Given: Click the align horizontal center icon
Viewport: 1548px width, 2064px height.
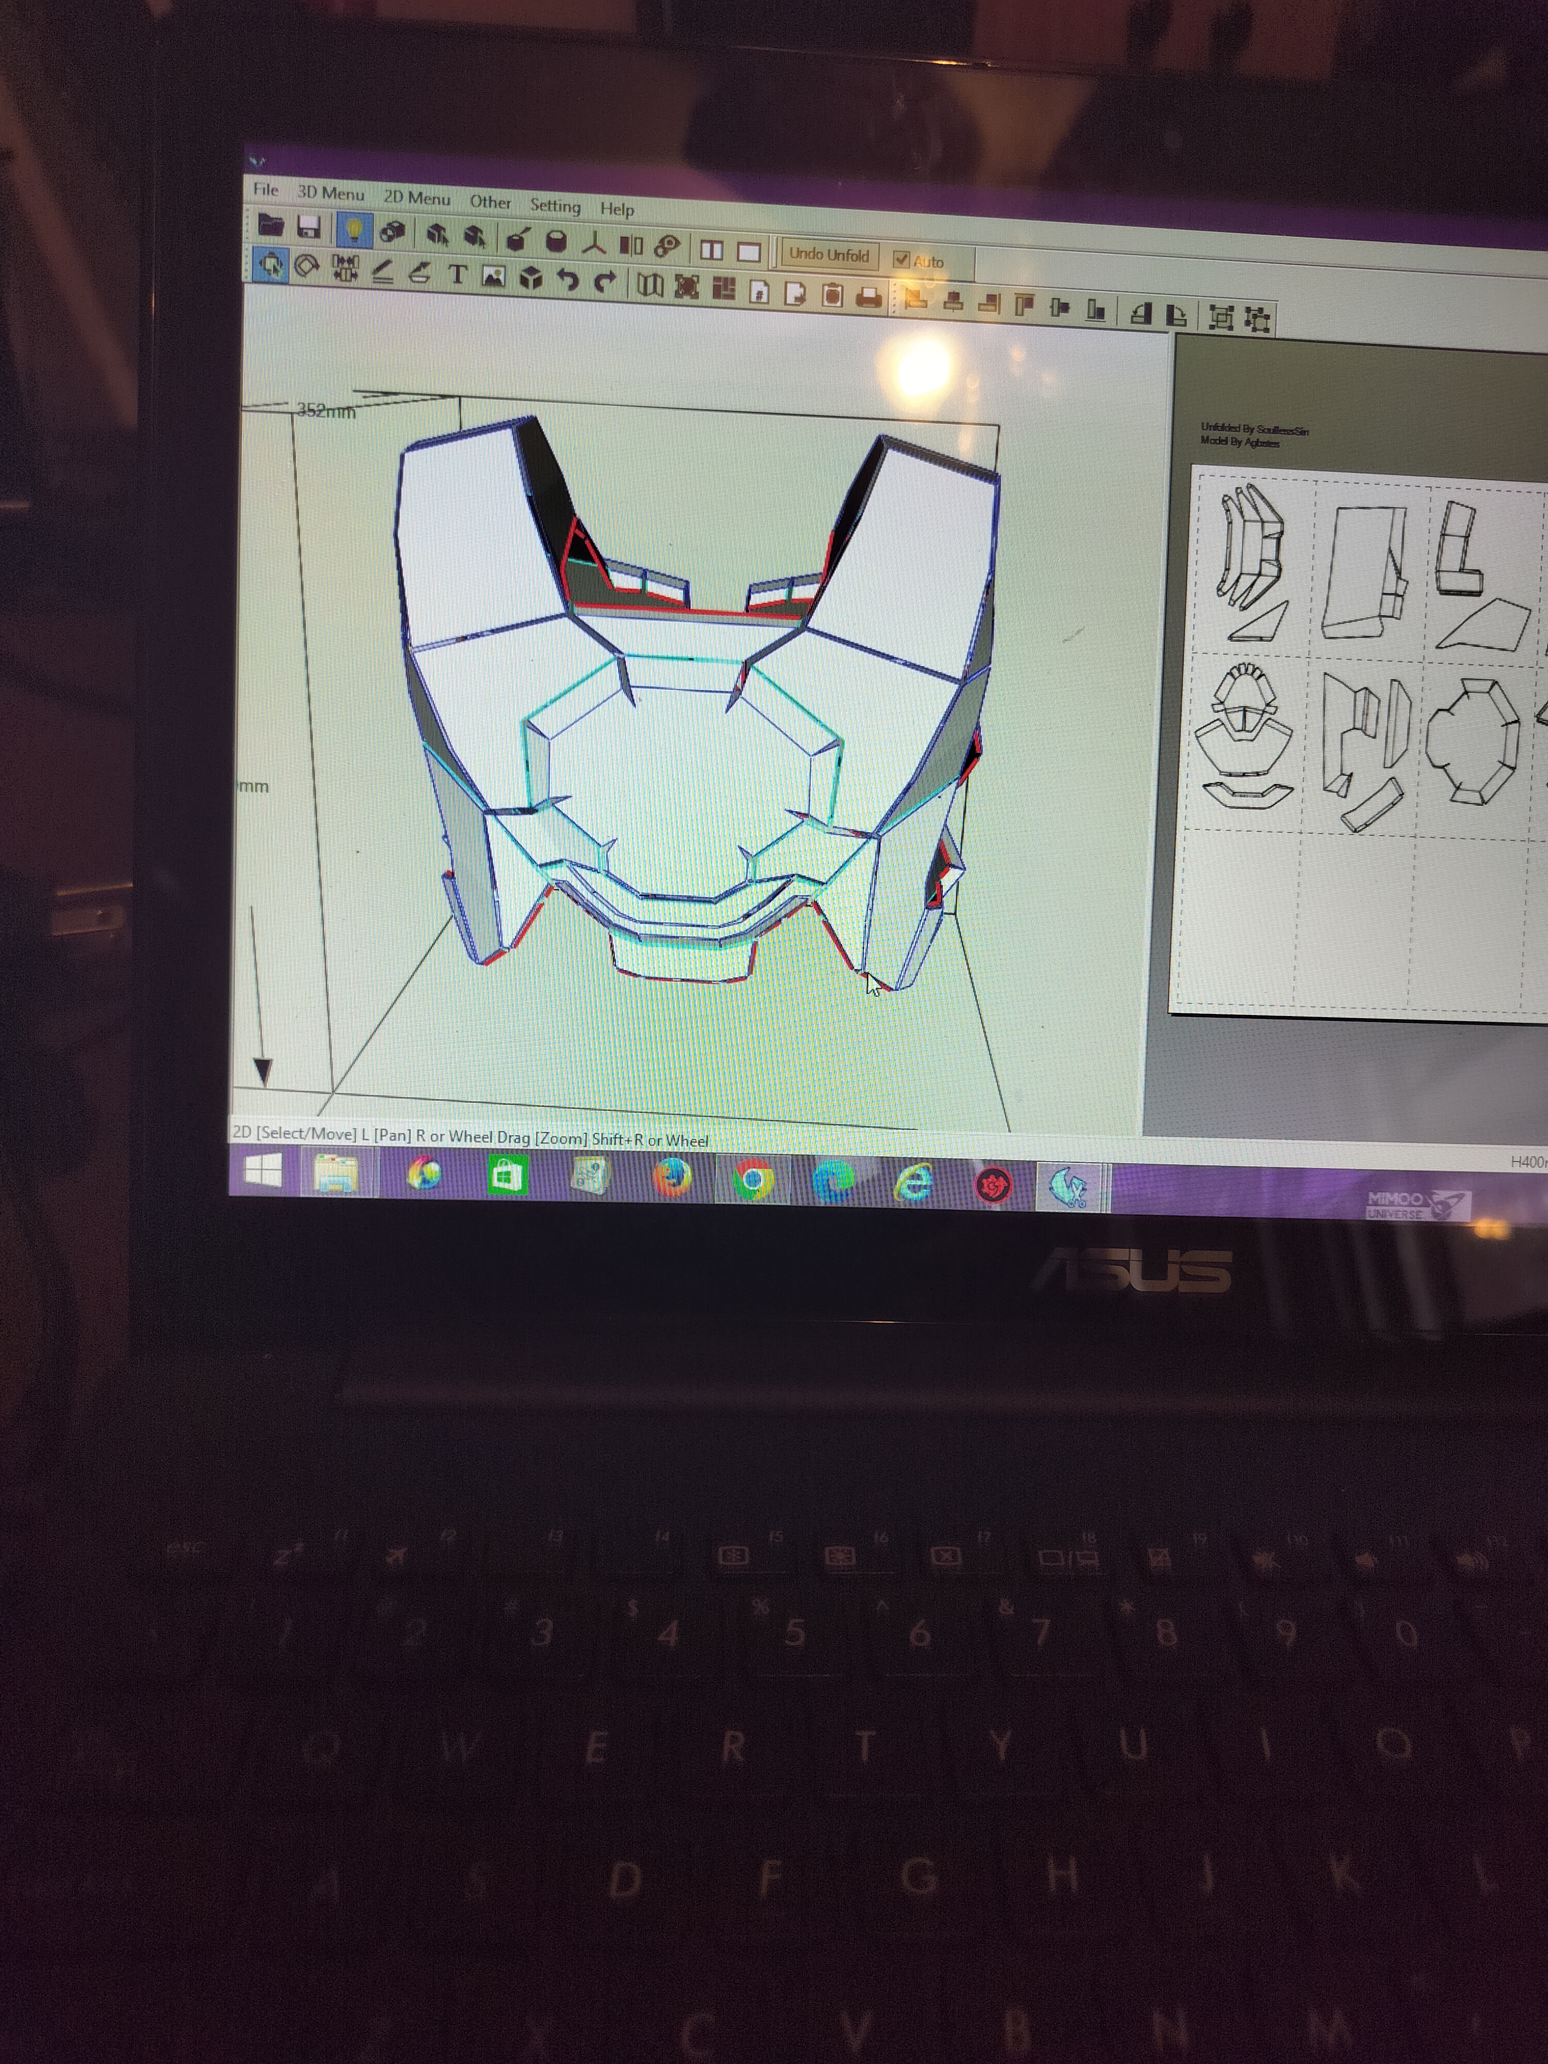Looking at the screenshot, I should (953, 301).
